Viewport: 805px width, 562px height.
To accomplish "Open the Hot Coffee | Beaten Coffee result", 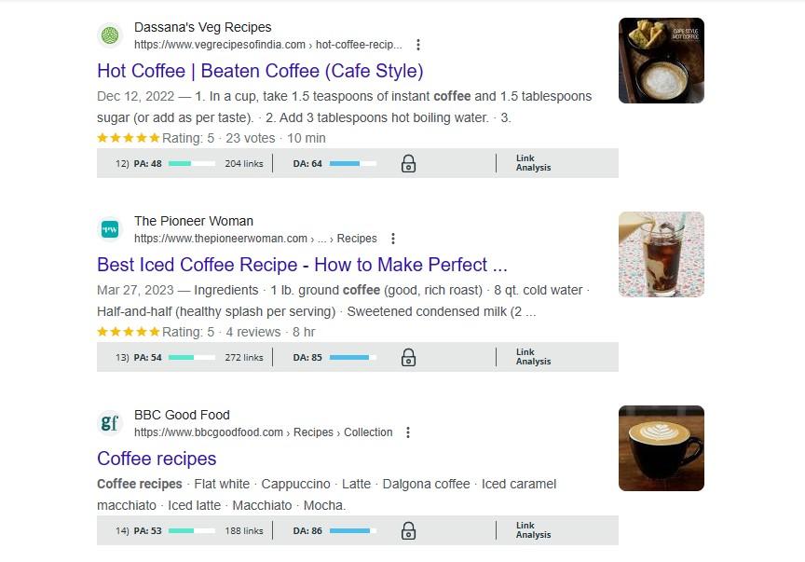I will (x=260, y=71).
